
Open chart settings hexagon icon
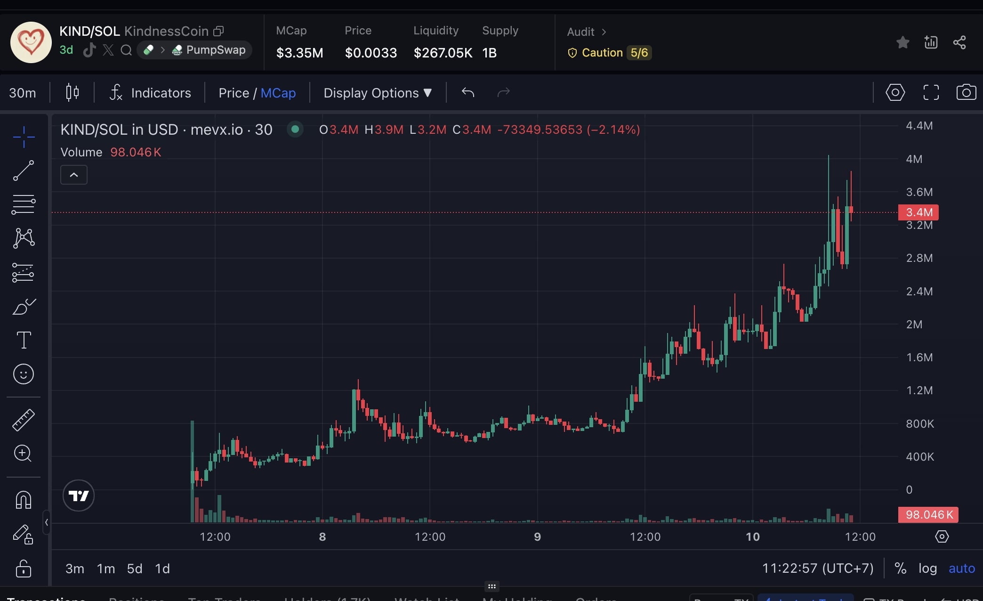click(895, 92)
